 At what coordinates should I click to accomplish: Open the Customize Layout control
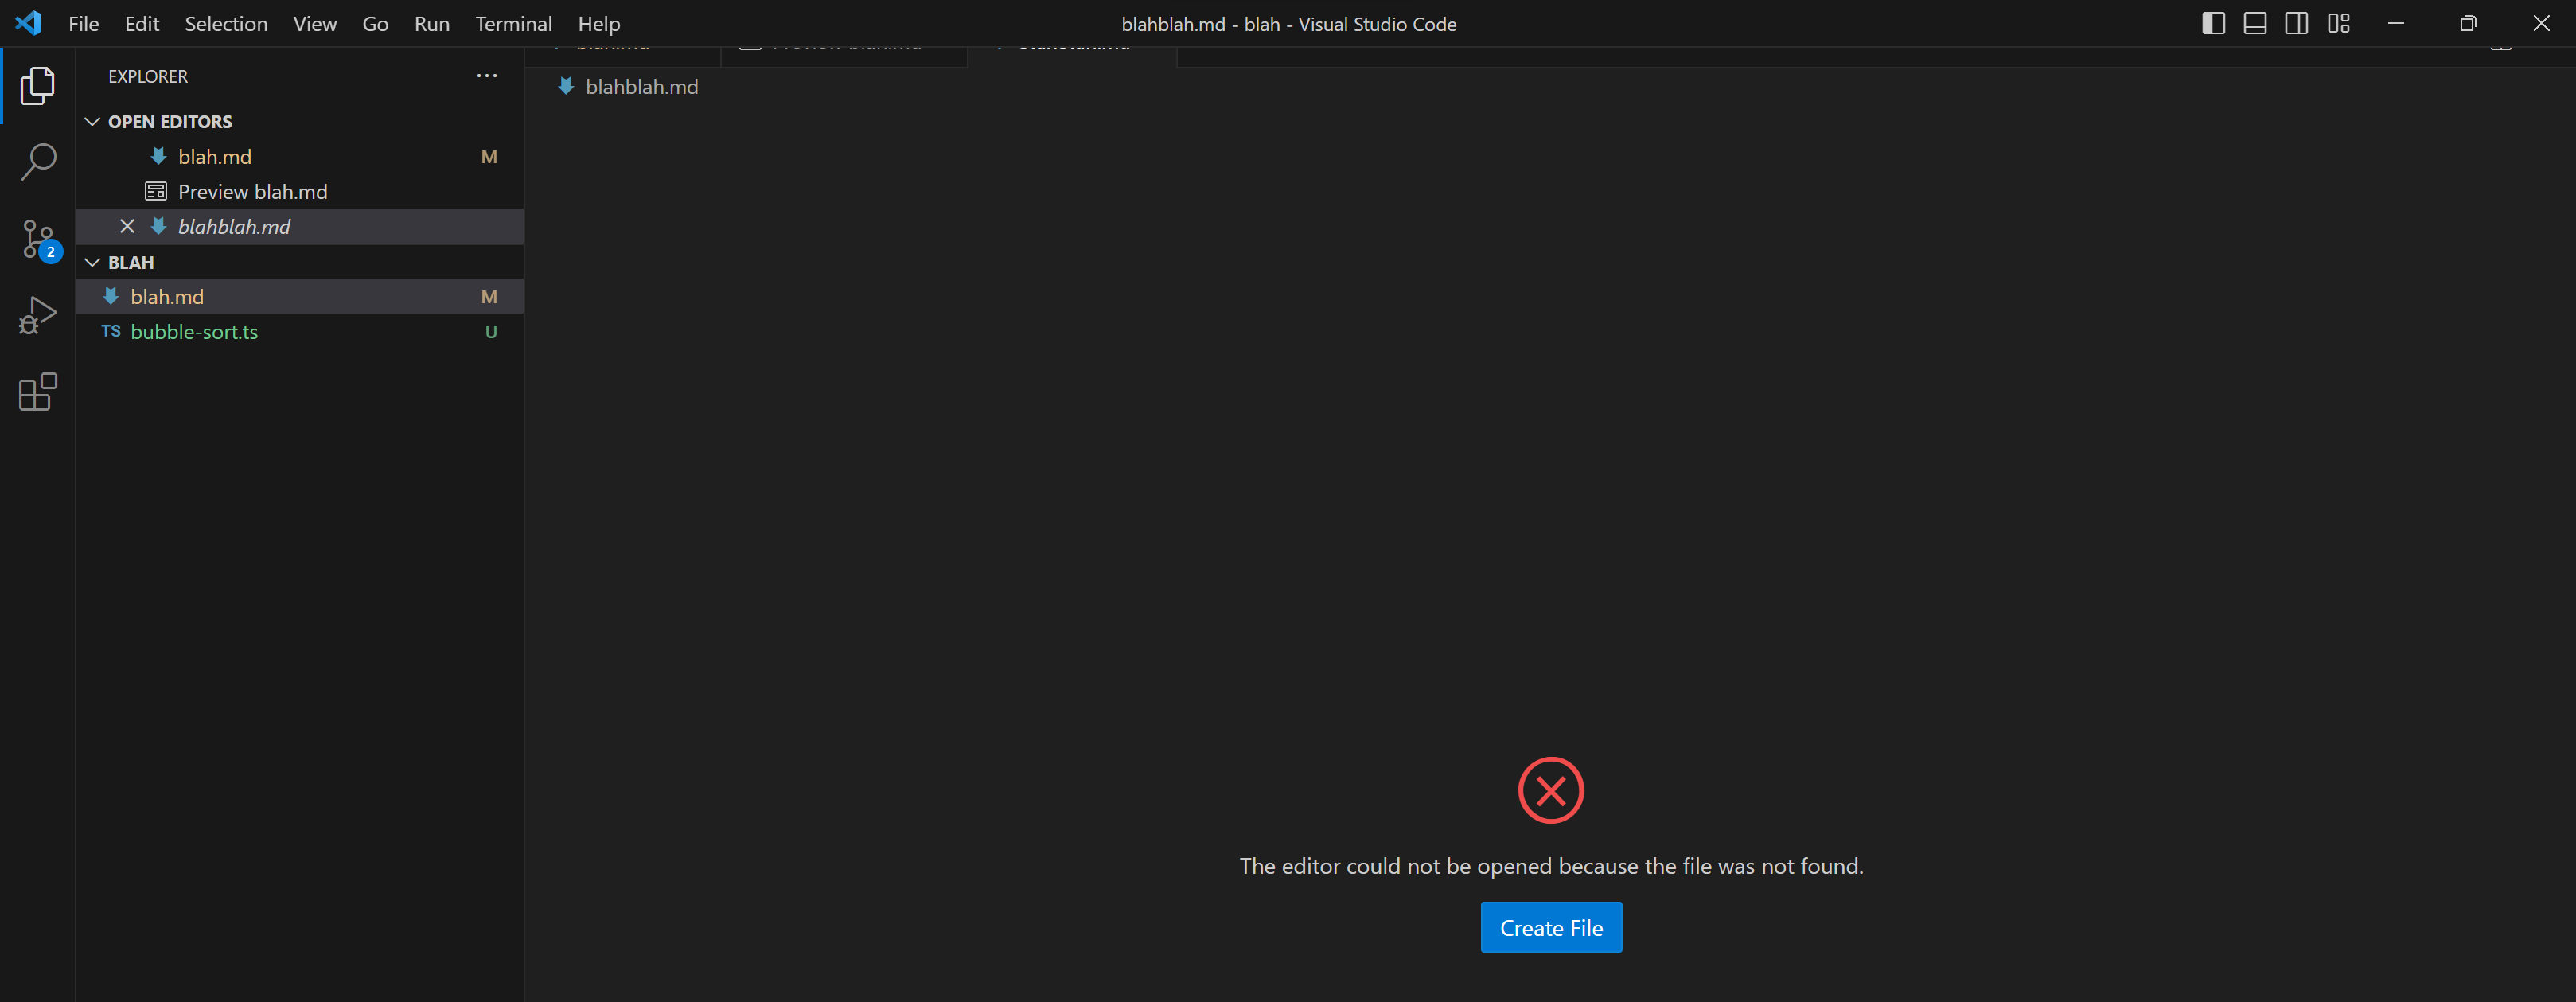2338,23
